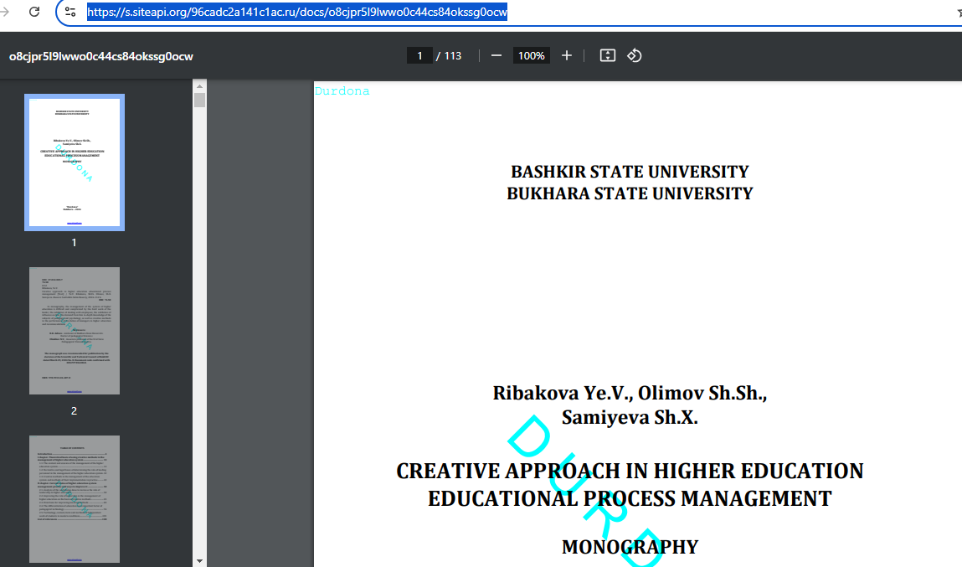The width and height of the screenshot is (962, 567).
Task: Click the author name Samiyeva Sh.X.
Action: (x=630, y=417)
